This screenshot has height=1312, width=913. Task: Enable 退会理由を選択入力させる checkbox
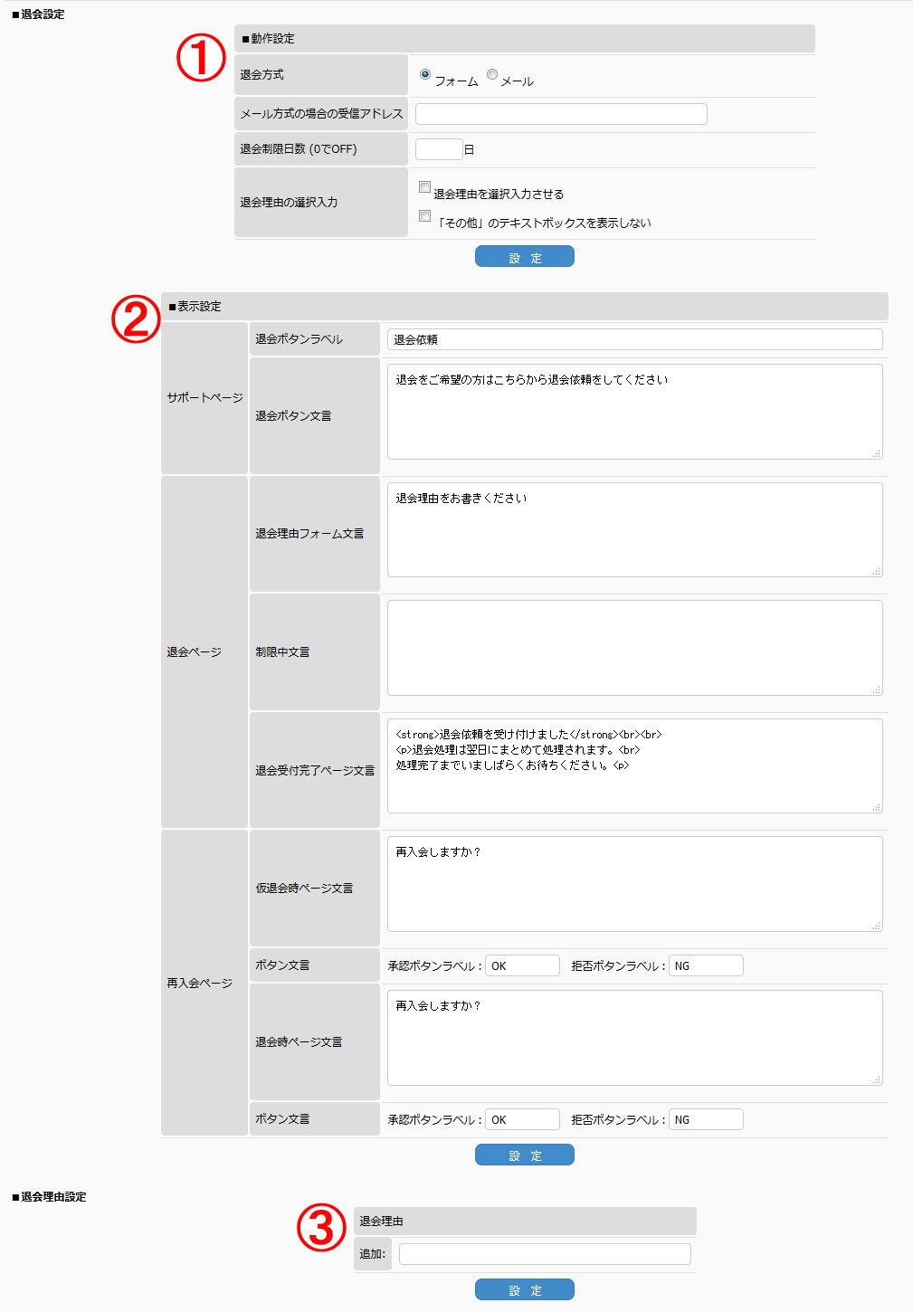tap(424, 187)
